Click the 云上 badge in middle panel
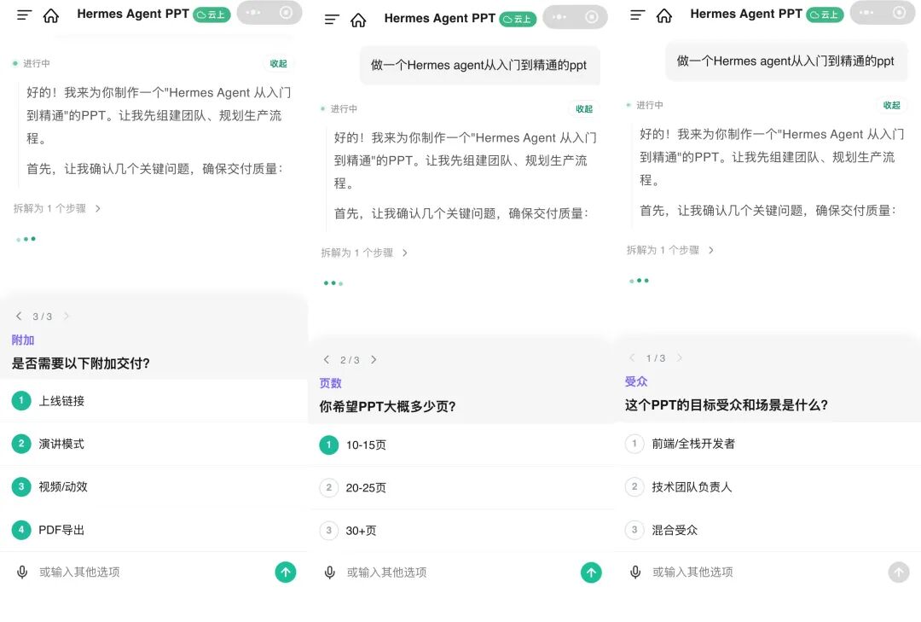Image resolution: width=921 pixels, height=622 pixels. [518, 20]
